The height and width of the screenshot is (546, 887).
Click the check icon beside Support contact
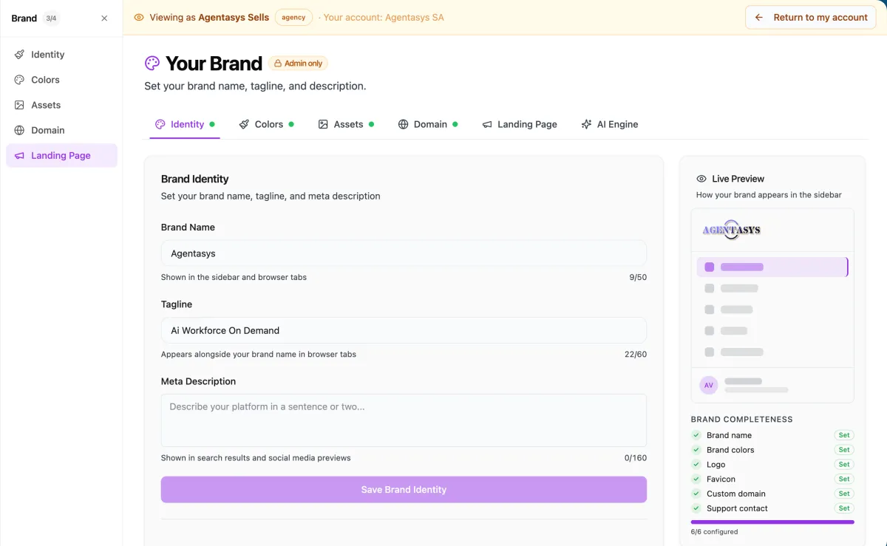click(x=696, y=508)
